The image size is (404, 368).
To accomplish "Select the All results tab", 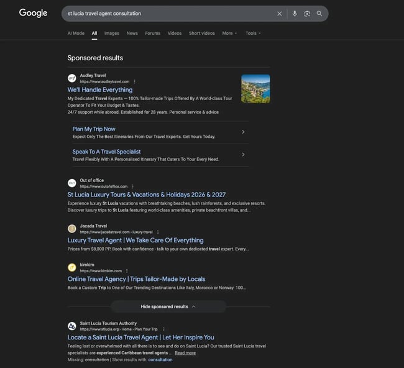I will click(x=94, y=33).
